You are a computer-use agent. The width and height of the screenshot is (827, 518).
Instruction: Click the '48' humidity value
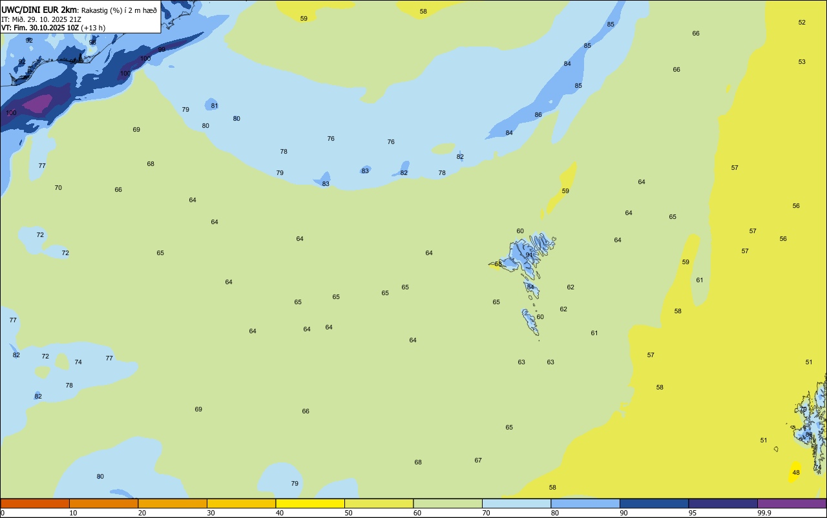point(796,473)
